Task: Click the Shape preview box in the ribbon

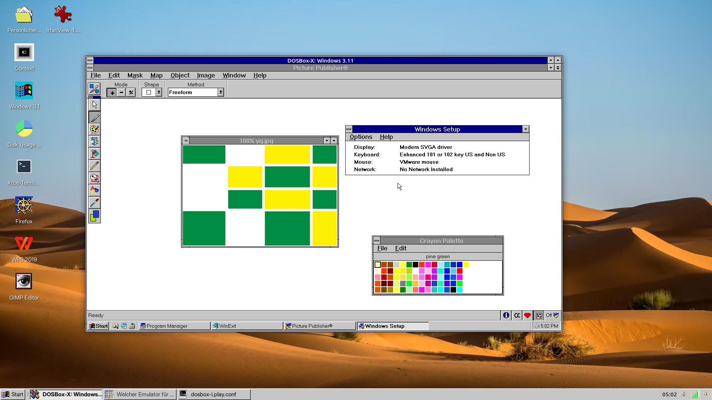Action: [149, 92]
